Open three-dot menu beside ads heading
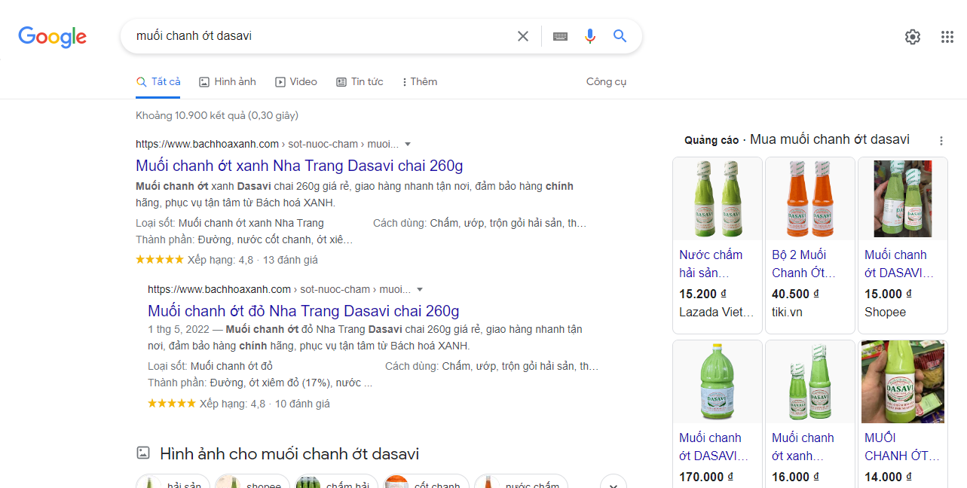Screen dimensions: 967x488 [941, 141]
